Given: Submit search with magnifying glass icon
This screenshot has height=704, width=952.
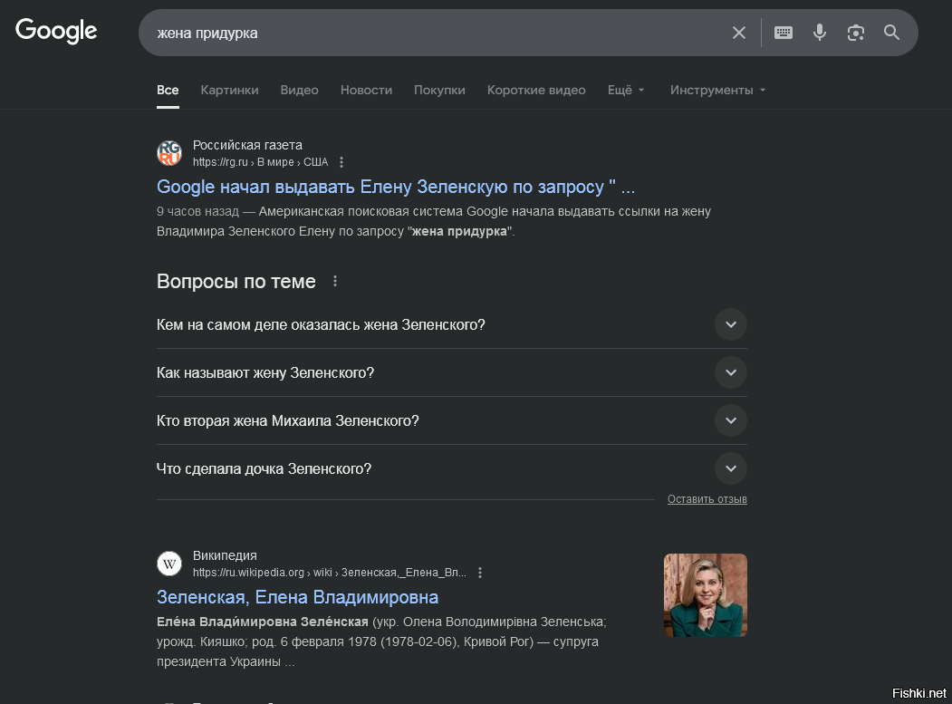Looking at the screenshot, I should pyautogui.click(x=892, y=33).
